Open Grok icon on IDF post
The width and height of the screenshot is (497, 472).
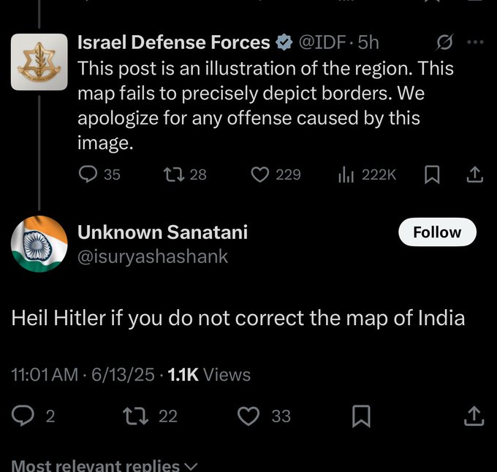tap(444, 42)
